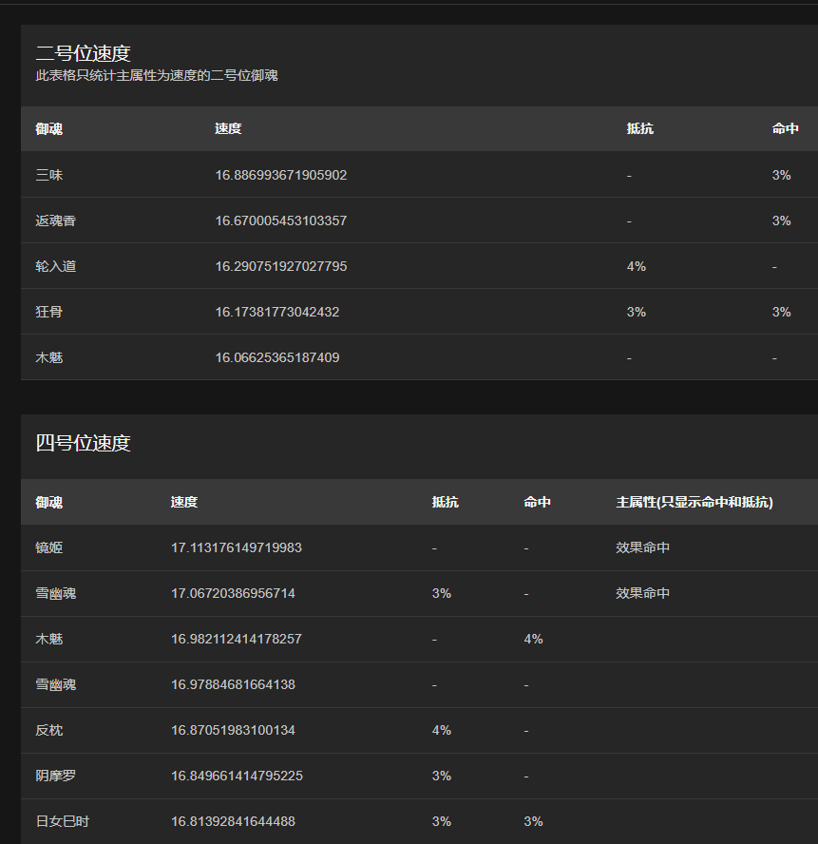Screen dimensions: 818x844
Task: Select the 狂骨 row name
Action: click(49, 312)
